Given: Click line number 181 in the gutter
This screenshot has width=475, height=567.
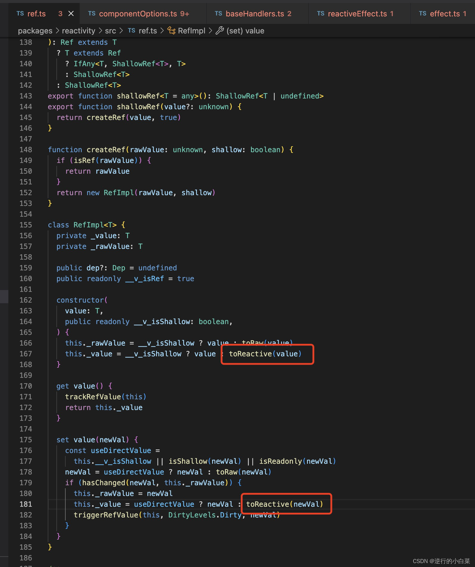Looking at the screenshot, I should pyautogui.click(x=26, y=504).
